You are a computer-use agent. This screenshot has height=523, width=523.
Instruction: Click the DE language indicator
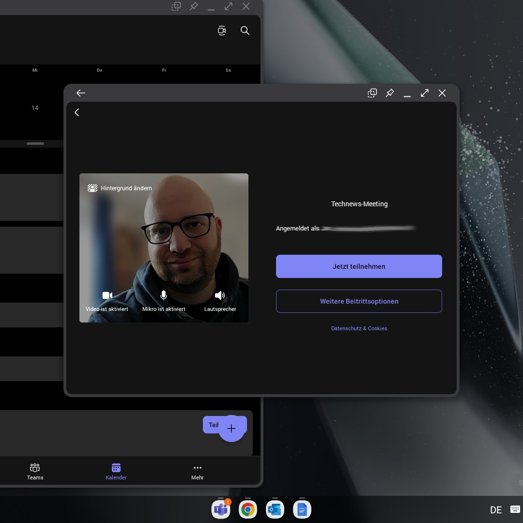(x=496, y=510)
